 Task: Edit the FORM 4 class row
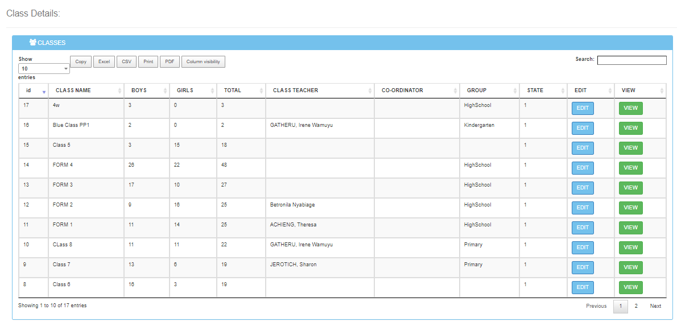point(583,168)
